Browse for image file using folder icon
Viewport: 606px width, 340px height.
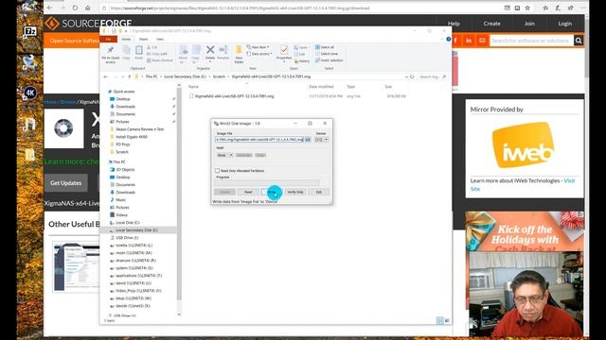pos(308,140)
